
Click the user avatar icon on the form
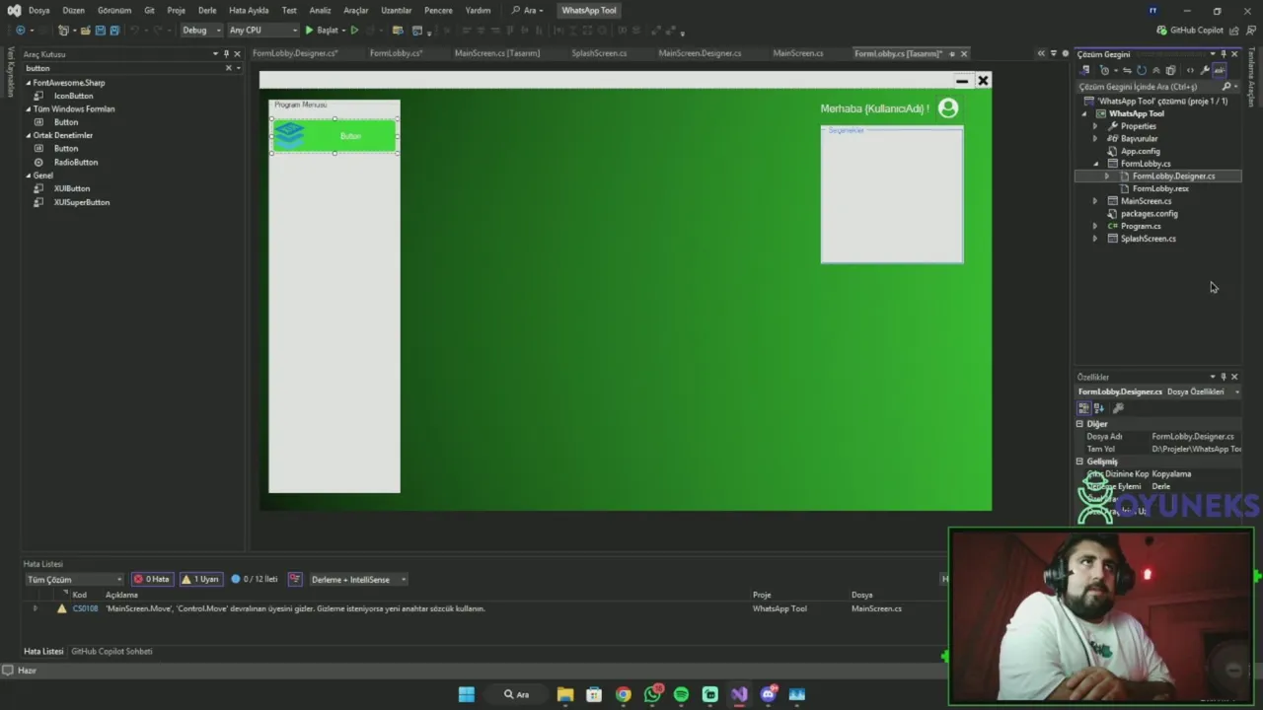[x=948, y=108]
